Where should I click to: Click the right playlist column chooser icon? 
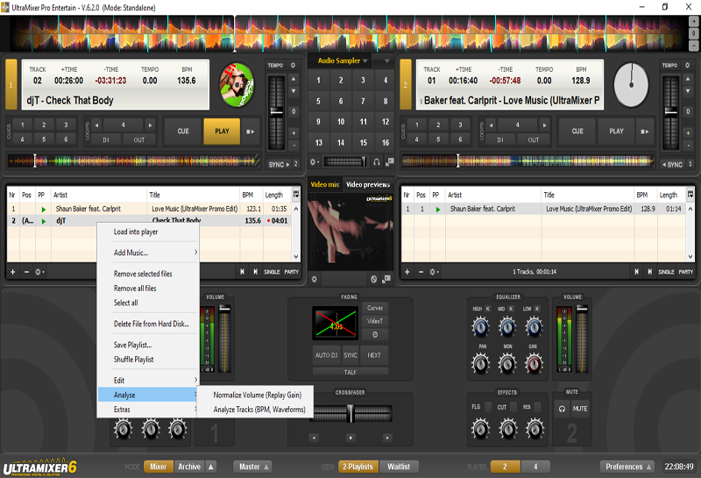pyautogui.click(x=690, y=195)
